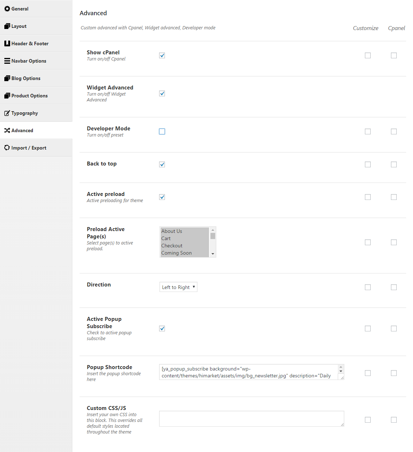Click inside the Custom CSS/JS text area

[252, 419]
